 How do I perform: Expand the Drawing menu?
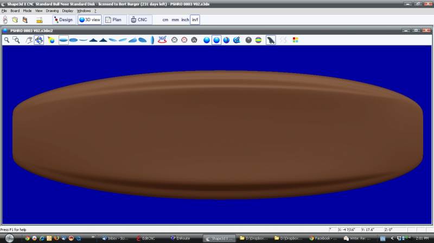pyautogui.click(x=52, y=11)
